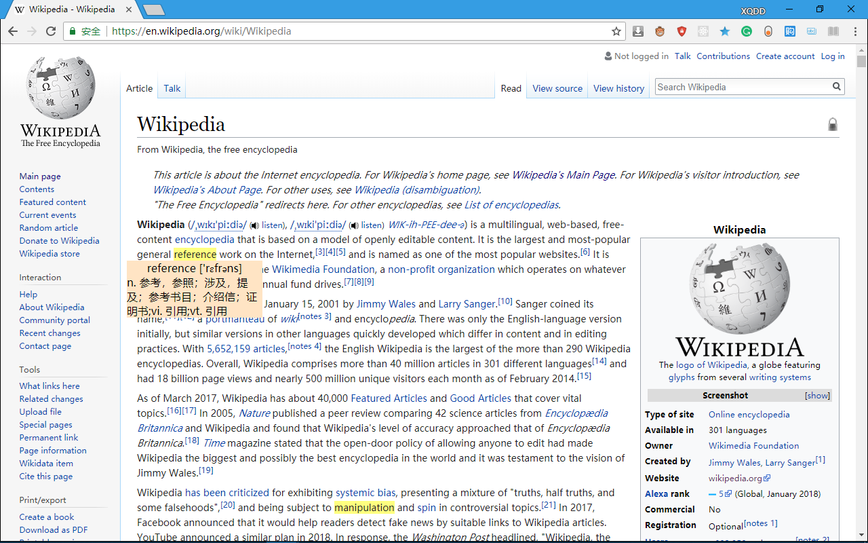Follow the 5,652,159 articles link

coord(245,349)
